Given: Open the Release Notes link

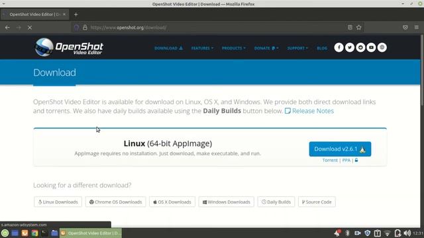Looking at the screenshot, I should (x=309, y=111).
